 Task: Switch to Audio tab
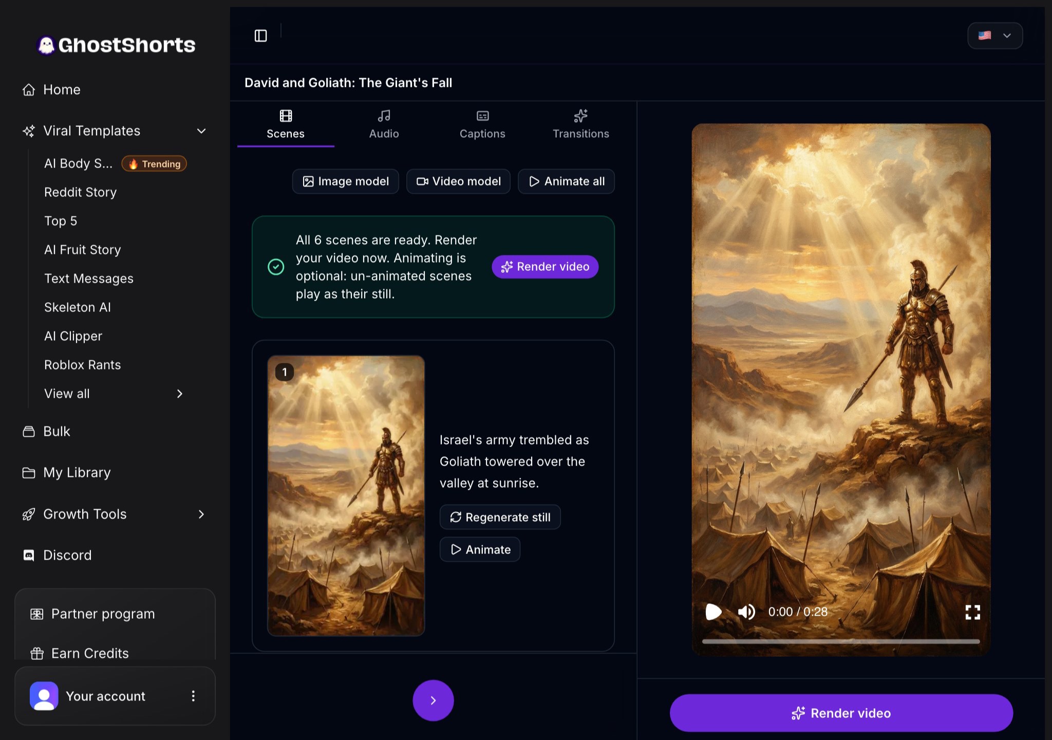pos(384,124)
